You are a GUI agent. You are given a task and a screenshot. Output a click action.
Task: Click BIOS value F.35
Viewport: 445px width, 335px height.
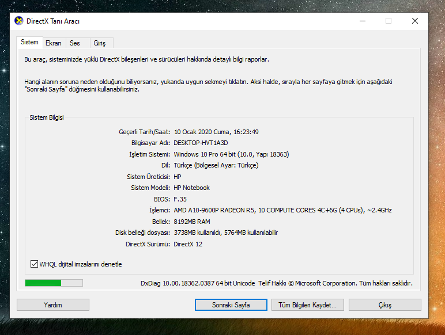pyautogui.click(x=180, y=199)
